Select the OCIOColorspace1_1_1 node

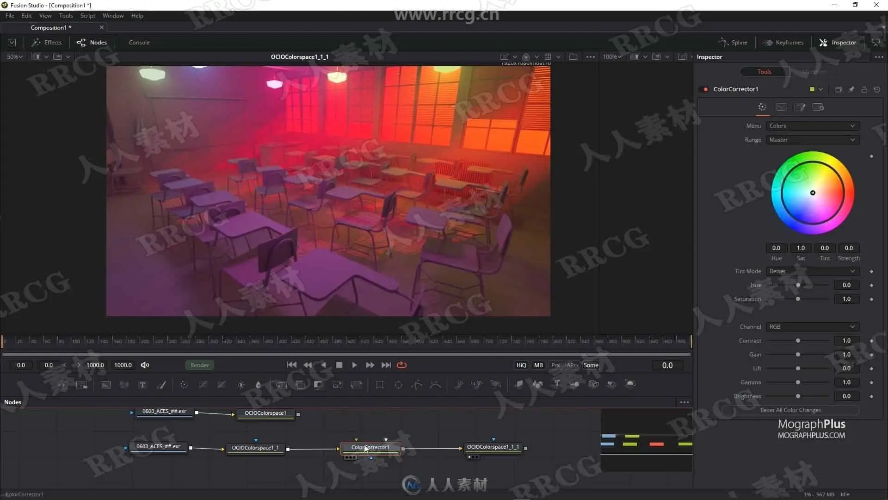(x=493, y=447)
